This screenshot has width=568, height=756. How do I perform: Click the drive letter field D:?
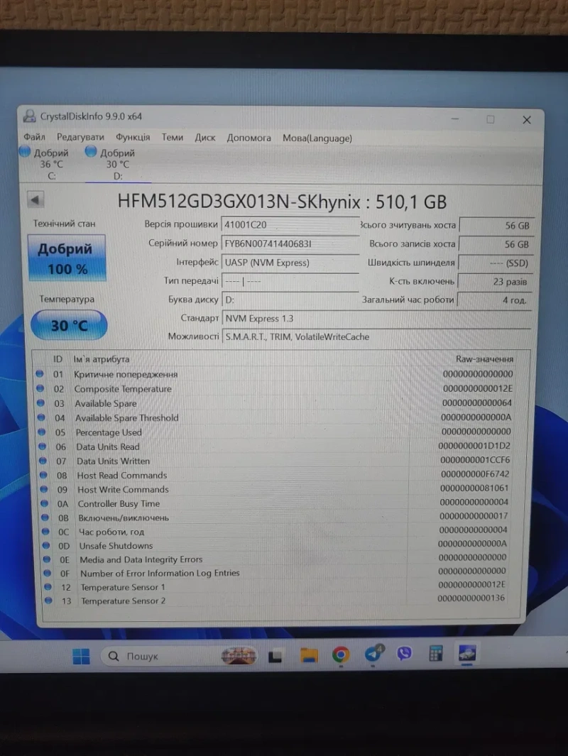290,300
